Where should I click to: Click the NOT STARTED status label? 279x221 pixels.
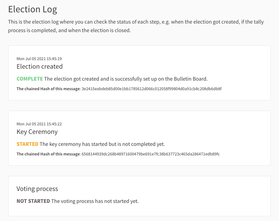point(33,201)
